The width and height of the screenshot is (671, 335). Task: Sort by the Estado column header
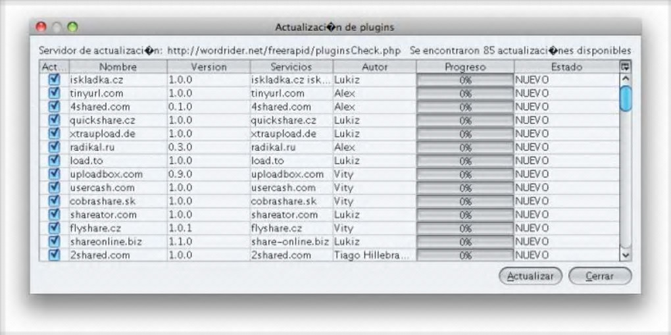[566, 67]
